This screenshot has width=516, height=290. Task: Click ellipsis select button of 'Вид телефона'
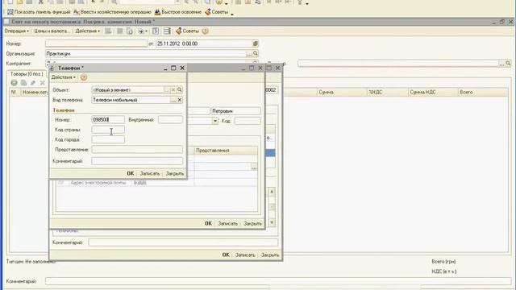click(173, 100)
